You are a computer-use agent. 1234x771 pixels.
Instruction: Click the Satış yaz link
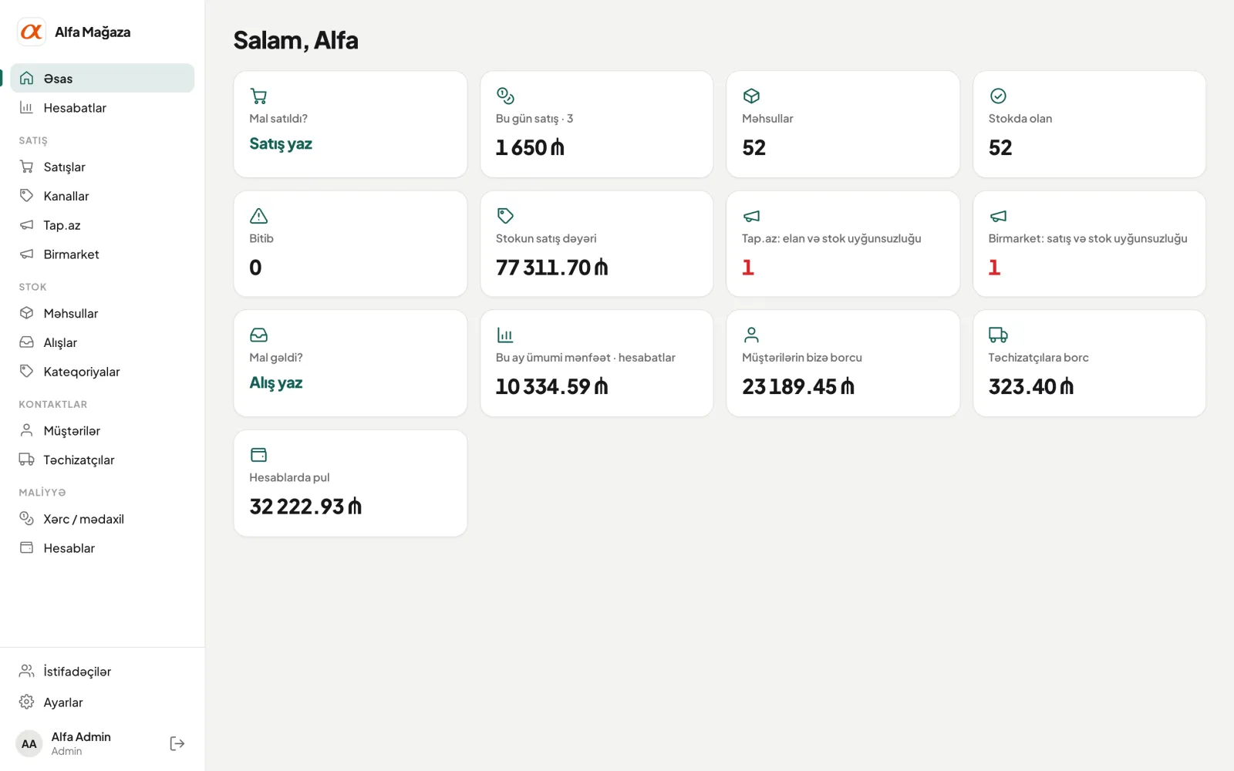281,144
